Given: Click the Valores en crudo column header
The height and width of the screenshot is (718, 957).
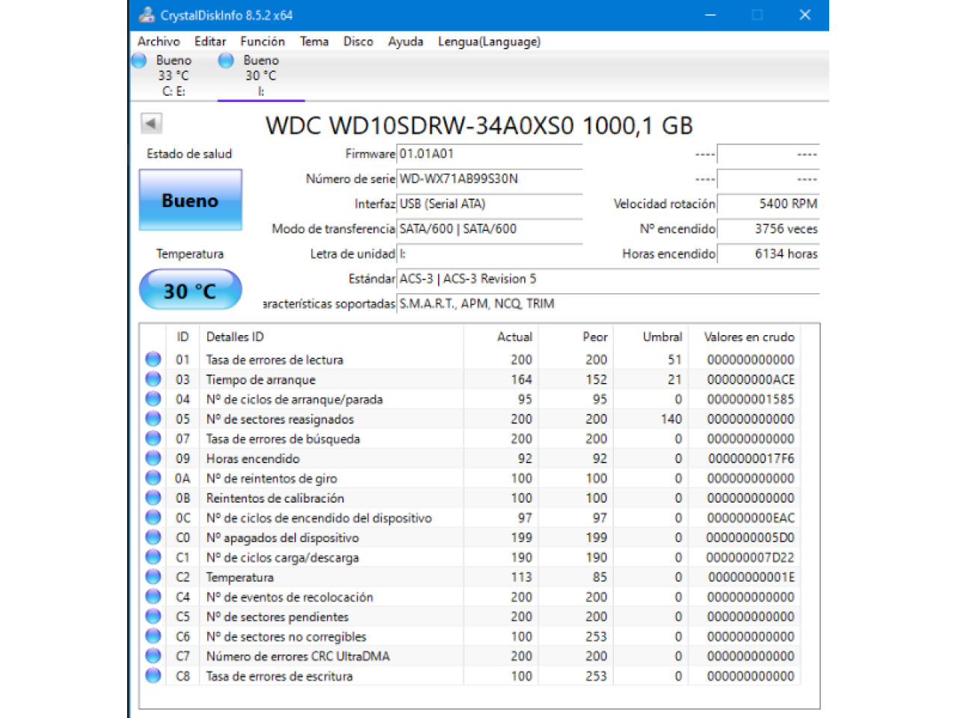Looking at the screenshot, I should point(748,337).
